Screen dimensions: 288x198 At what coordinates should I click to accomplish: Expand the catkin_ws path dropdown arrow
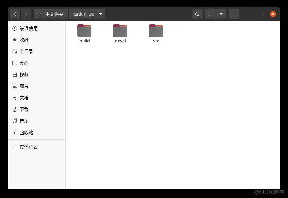click(x=101, y=14)
